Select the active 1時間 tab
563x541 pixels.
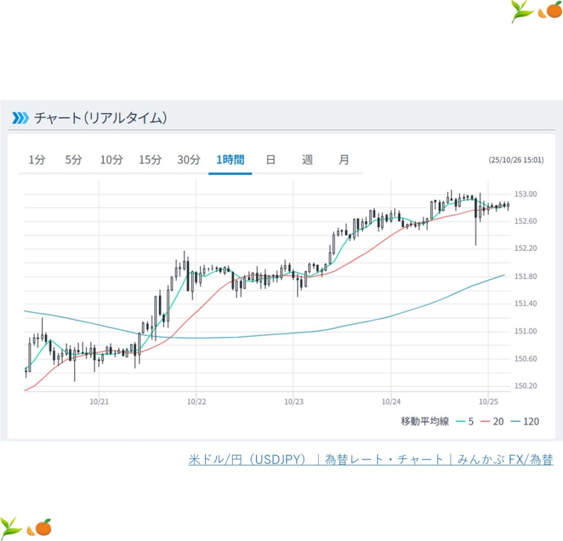point(230,160)
